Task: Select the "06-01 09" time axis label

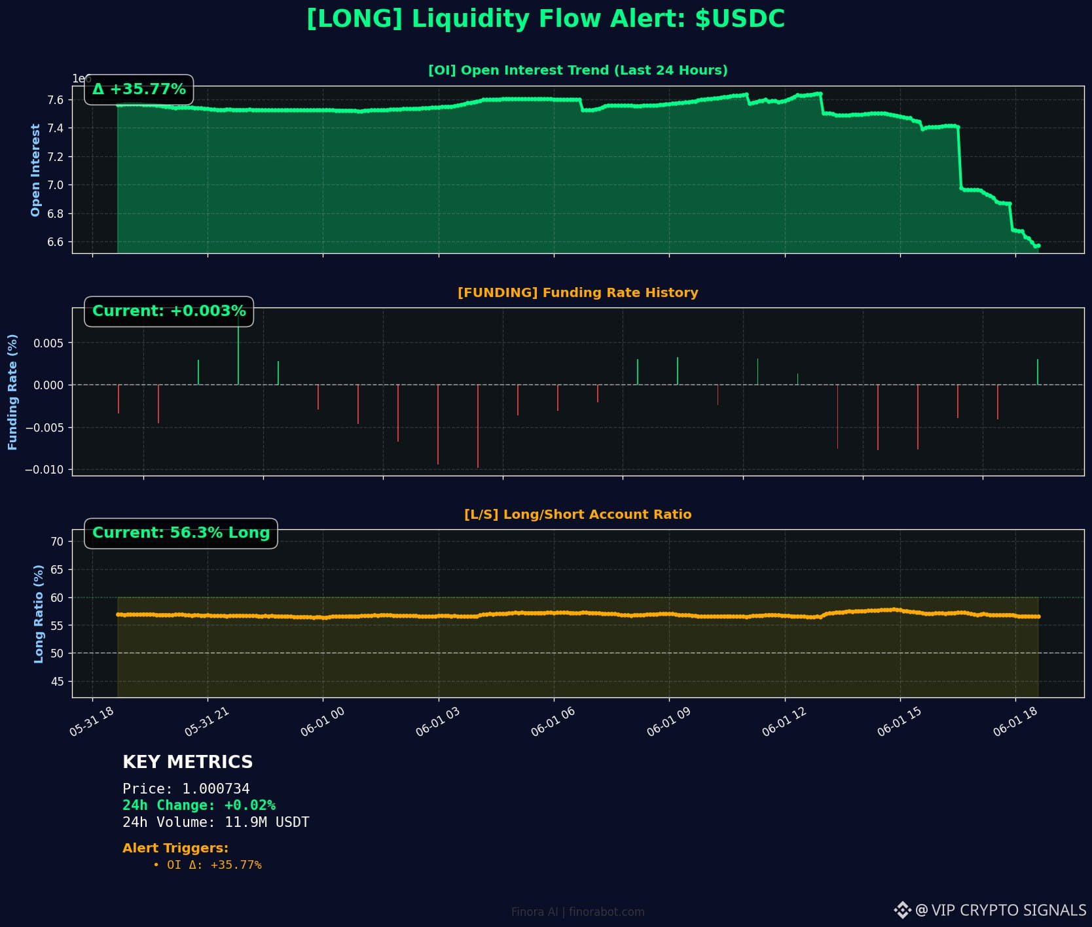Action: tap(669, 722)
